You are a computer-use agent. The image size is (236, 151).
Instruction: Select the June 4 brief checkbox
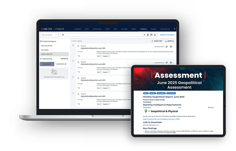(73, 61)
